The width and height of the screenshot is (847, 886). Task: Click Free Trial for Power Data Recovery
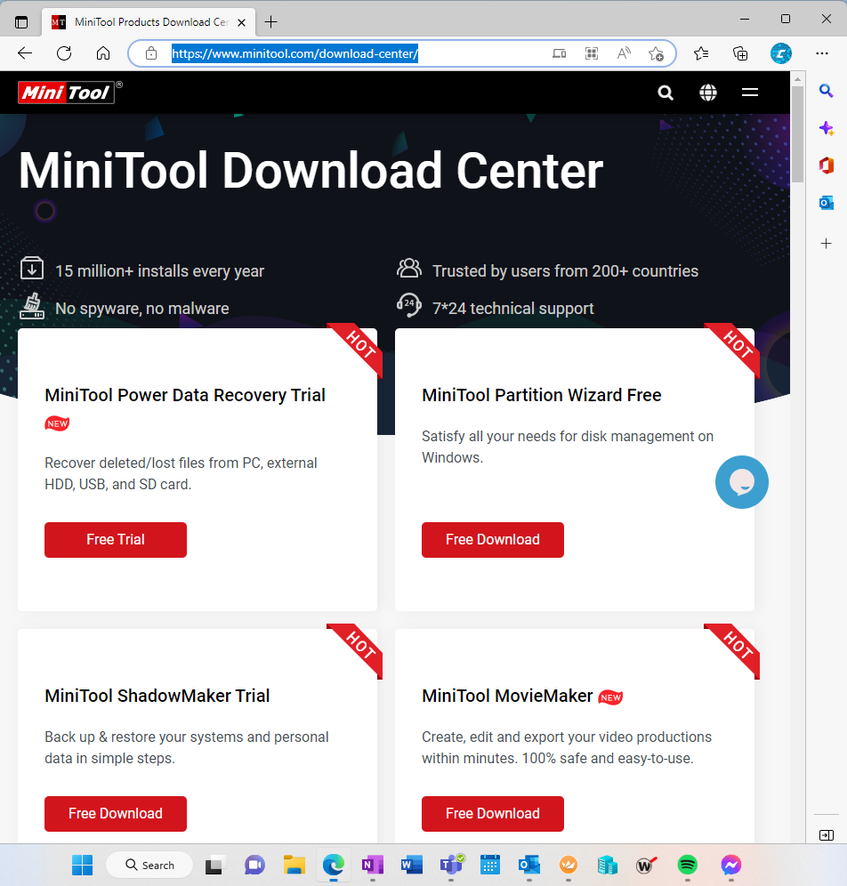pos(116,540)
